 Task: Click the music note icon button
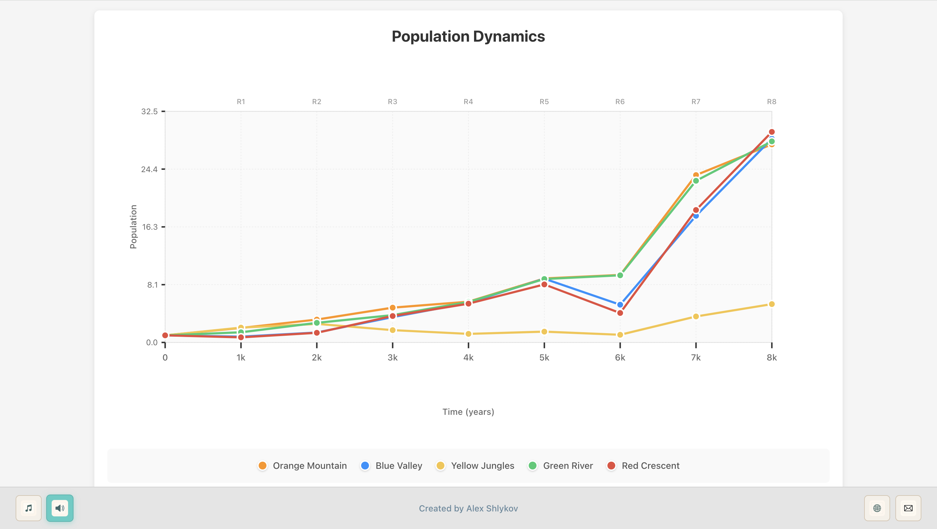coord(28,508)
